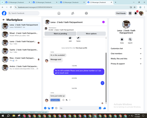Open a new browser tab

116,2
